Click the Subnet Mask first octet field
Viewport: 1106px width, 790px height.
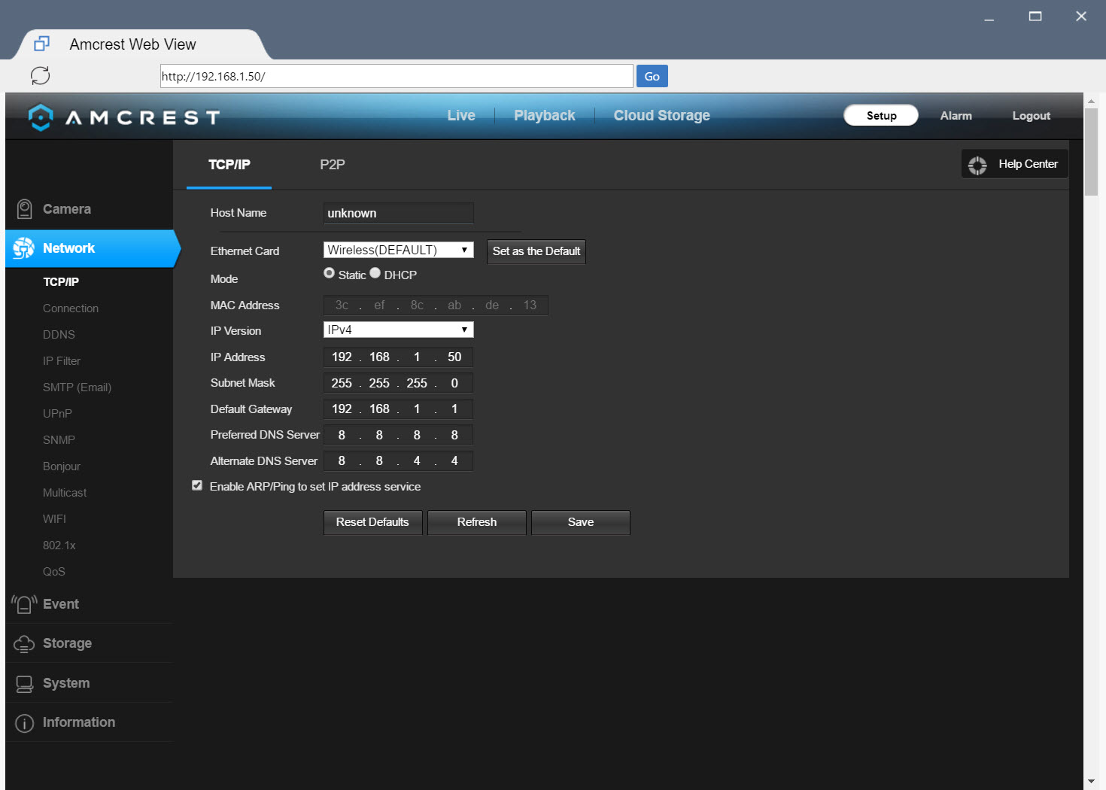pyautogui.click(x=342, y=383)
